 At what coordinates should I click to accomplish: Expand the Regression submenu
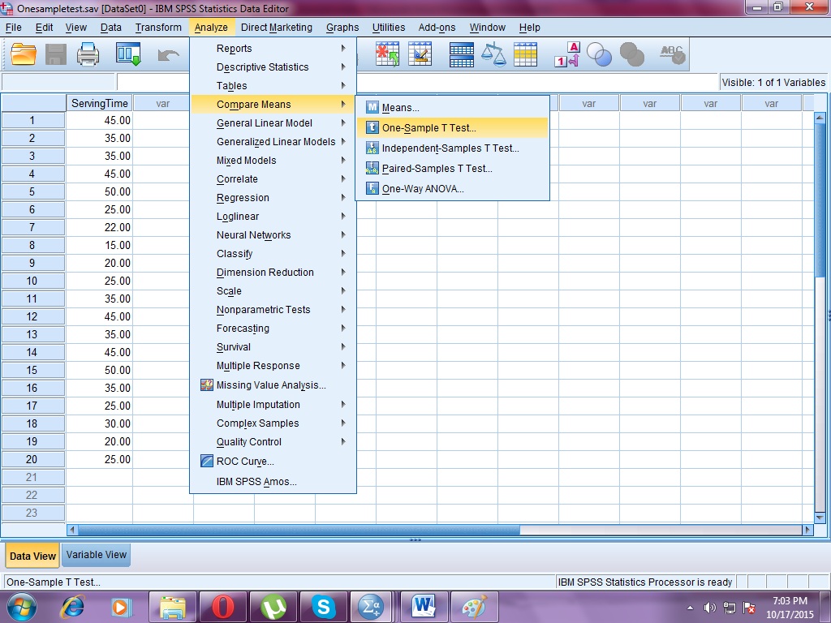tap(243, 197)
